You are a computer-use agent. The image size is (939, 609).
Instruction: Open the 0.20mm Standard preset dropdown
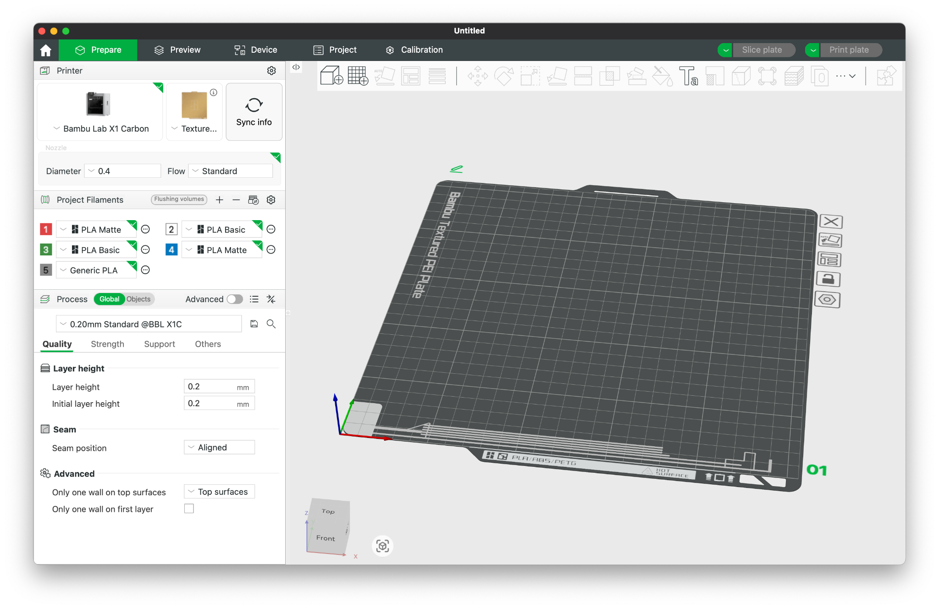[x=149, y=324]
